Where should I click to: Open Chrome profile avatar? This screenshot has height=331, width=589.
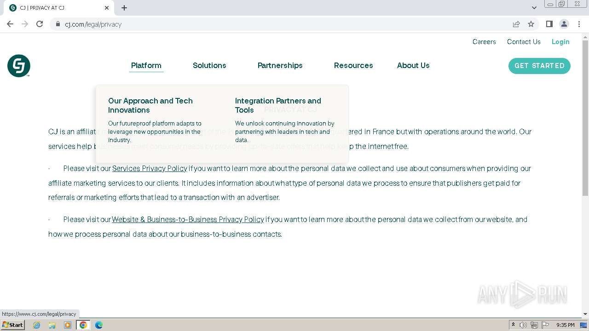click(564, 24)
